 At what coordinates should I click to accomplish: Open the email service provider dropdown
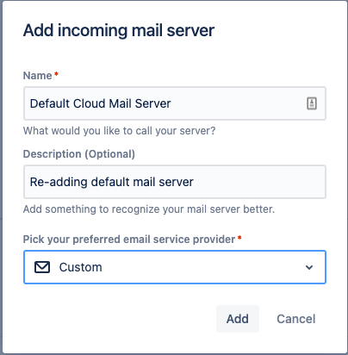click(175, 267)
